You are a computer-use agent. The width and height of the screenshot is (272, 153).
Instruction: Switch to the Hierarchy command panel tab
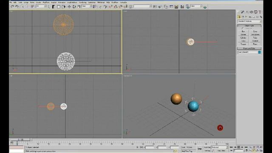click(x=247, y=12)
